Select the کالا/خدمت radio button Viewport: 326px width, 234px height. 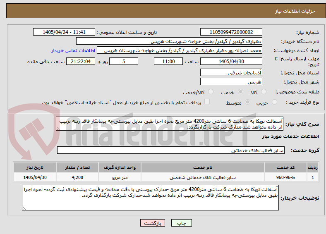click(x=211, y=92)
